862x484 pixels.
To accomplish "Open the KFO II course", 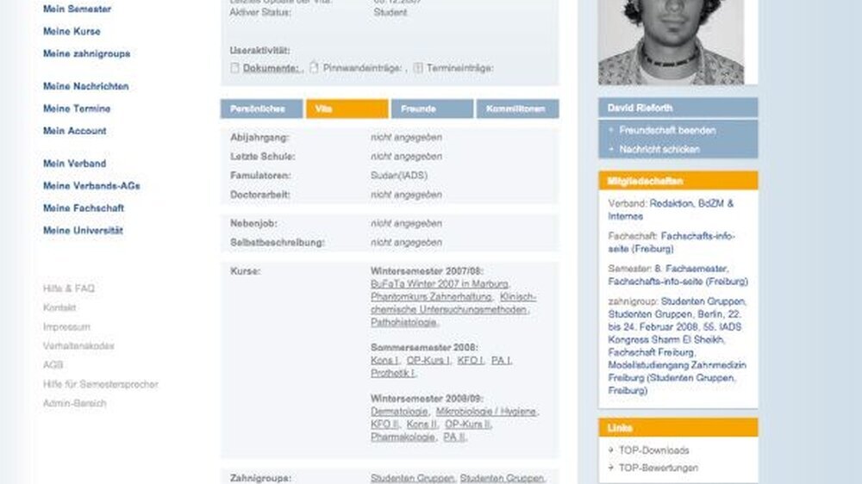I will click(x=384, y=424).
